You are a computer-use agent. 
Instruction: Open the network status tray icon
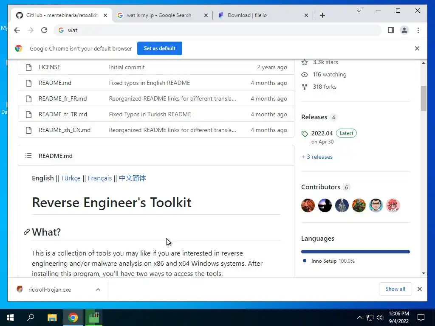pos(370,318)
